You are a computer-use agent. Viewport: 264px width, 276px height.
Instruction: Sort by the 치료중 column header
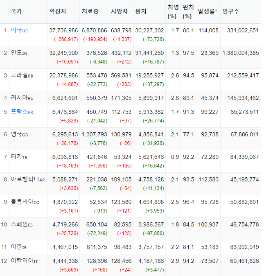pyautogui.click(x=90, y=11)
